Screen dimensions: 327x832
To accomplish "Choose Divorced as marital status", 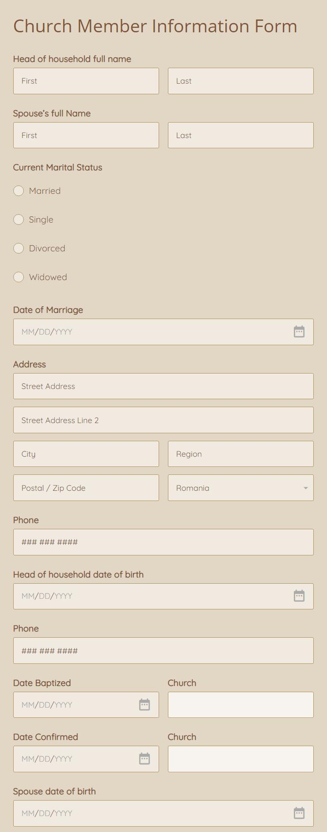I will [x=19, y=248].
